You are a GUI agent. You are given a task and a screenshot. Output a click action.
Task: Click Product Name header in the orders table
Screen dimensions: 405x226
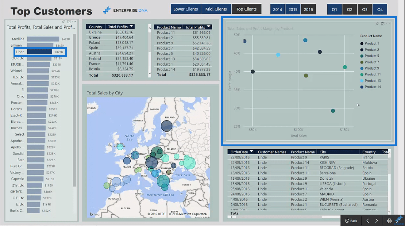point(303,152)
